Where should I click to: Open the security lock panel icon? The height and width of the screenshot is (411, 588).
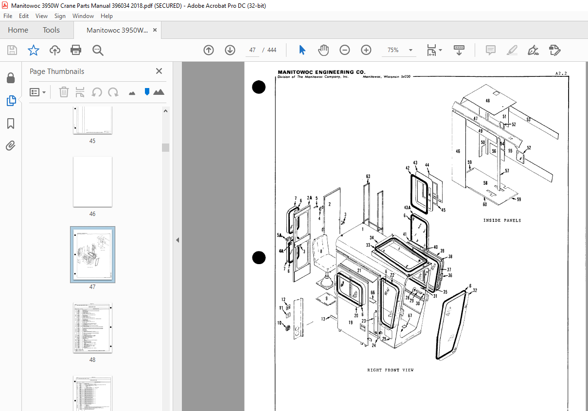click(11, 78)
